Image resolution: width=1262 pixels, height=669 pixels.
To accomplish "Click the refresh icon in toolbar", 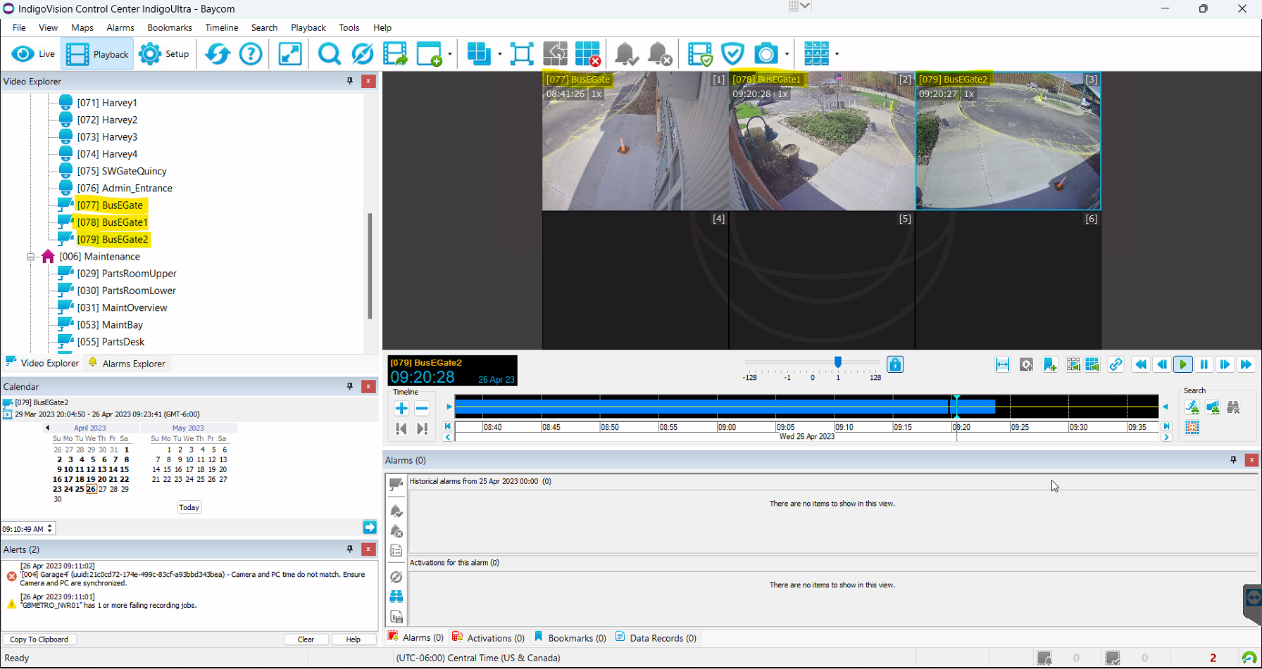I will [218, 54].
